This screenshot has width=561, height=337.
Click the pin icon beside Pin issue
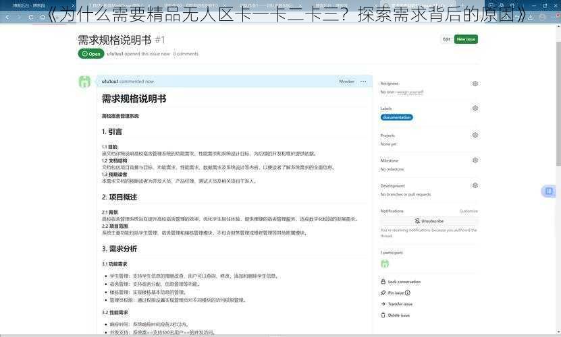click(x=383, y=293)
